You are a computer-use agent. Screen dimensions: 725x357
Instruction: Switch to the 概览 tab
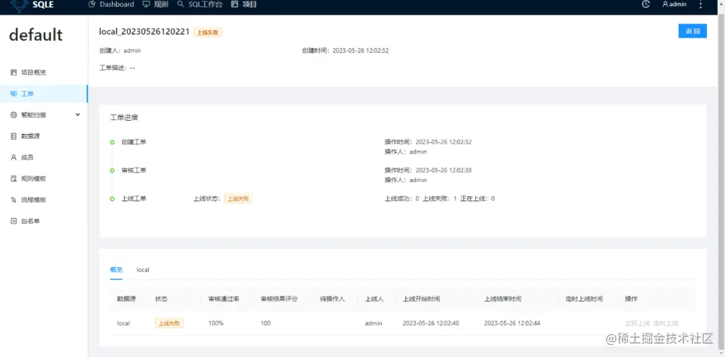click(x=116, y=270)
